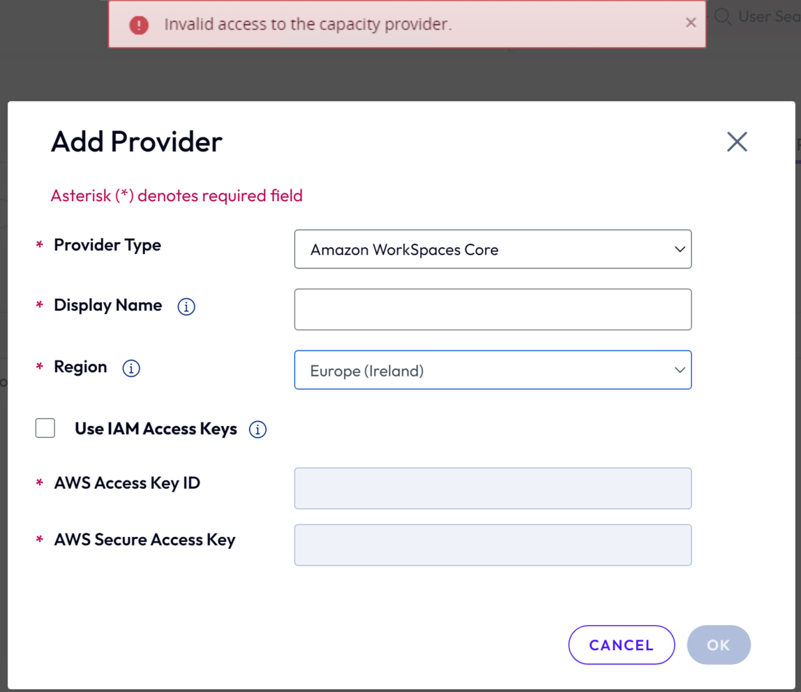Click the red error alert icon

[139, 25]
